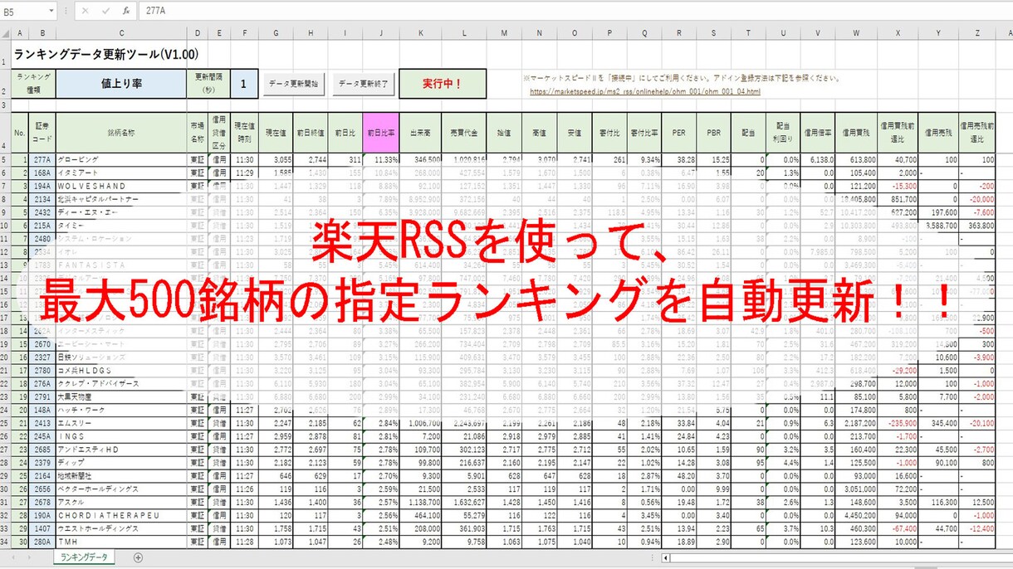Click the PBR header cell
Viewport: 1013px width, 569px height.
click(714, 131)
